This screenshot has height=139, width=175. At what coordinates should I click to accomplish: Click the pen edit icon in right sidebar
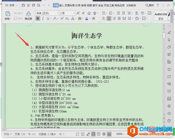coord(169,32)
